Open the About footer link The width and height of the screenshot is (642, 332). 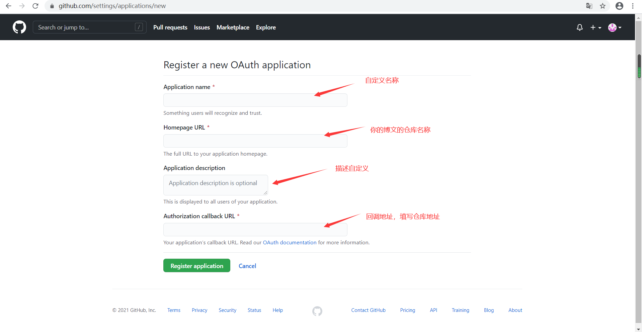pyautogui.click(x=515, y=310)
